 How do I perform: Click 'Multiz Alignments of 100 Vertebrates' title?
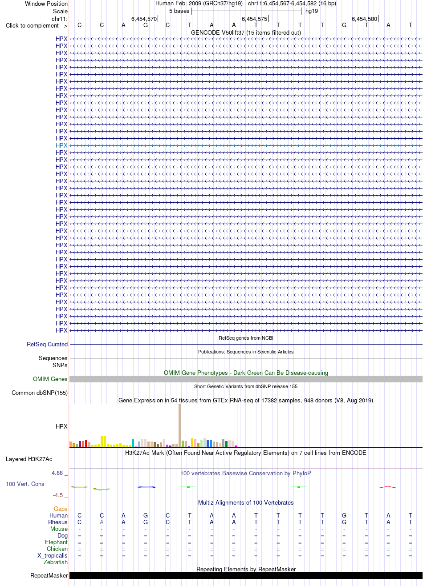(246, 502)
